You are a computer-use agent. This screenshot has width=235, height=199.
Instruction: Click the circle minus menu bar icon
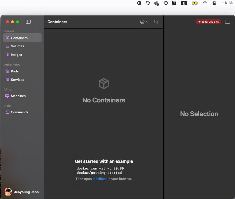(x=166, y=3)
